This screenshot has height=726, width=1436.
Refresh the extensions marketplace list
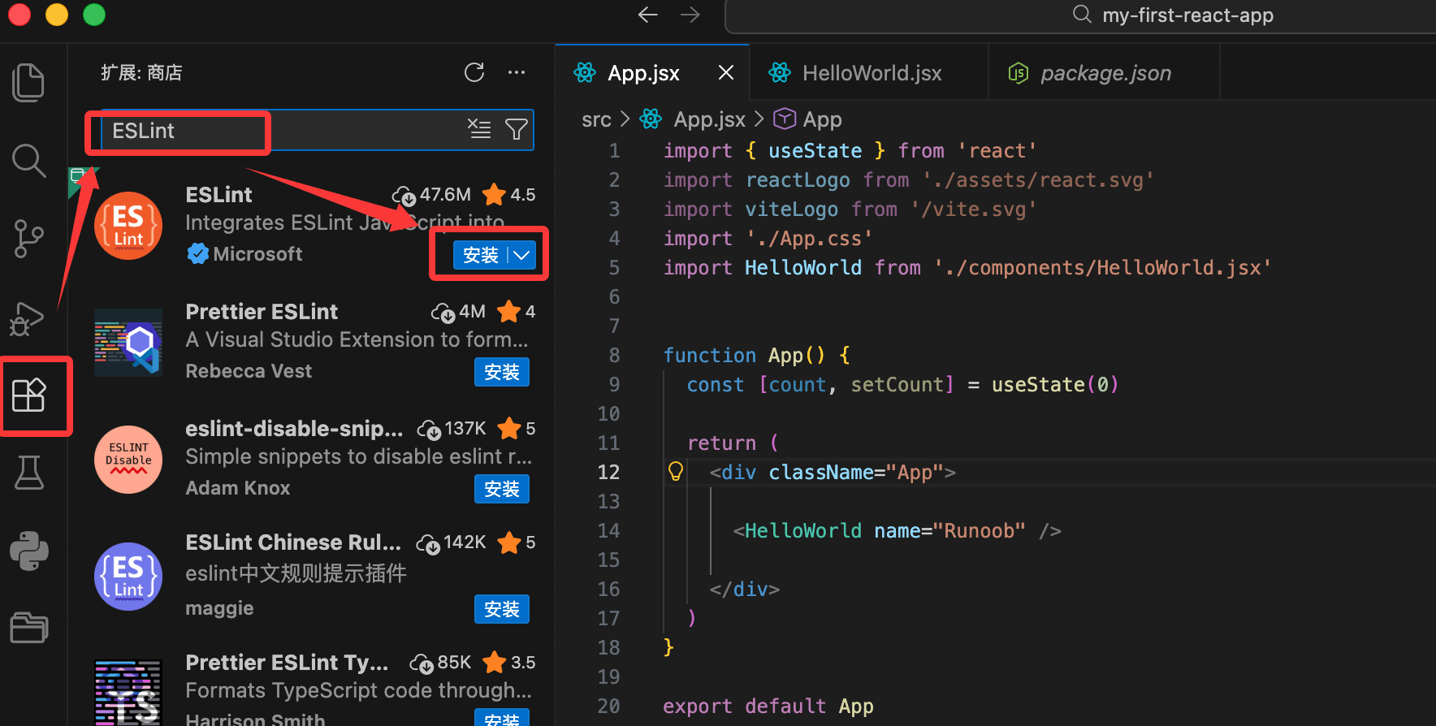(x=474, y=73)
